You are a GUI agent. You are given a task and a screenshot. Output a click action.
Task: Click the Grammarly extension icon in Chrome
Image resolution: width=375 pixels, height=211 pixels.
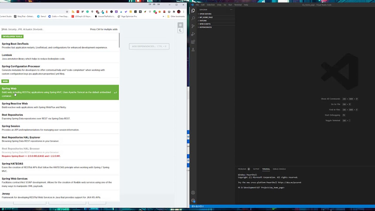coord(87,12)
